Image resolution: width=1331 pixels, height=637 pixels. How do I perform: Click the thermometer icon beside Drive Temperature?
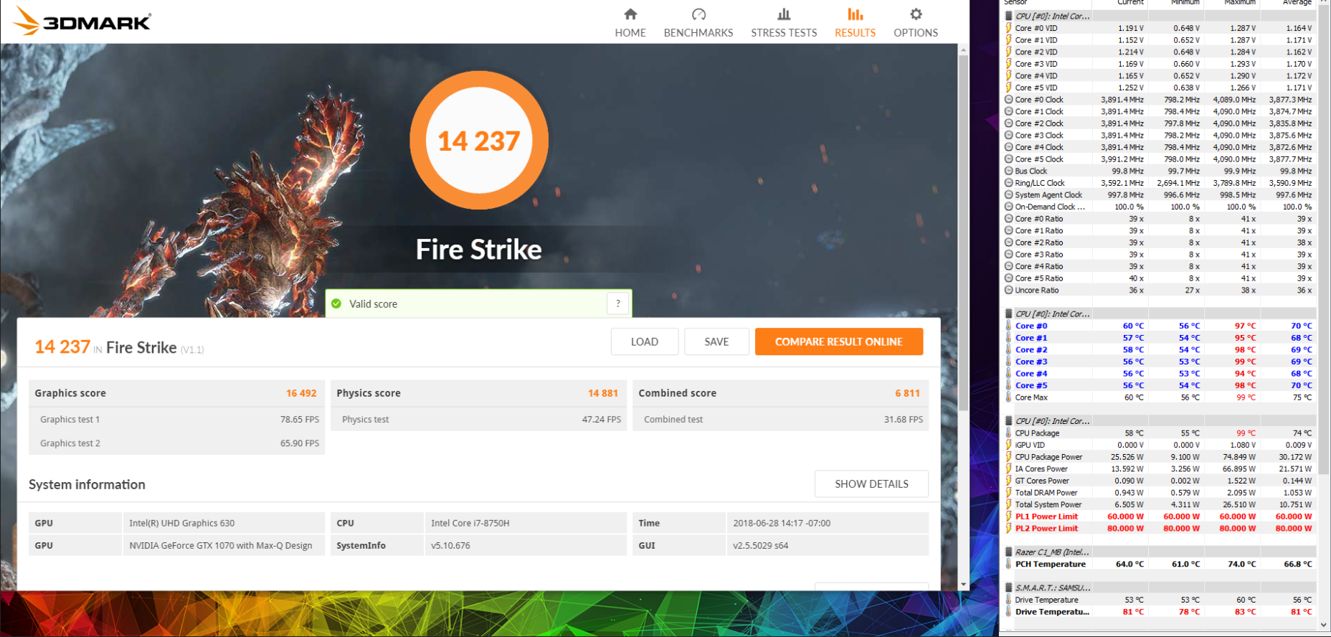pos(1009,600)
